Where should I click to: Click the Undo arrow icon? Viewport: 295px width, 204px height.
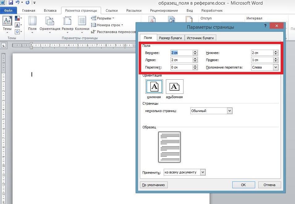[18, 3]
